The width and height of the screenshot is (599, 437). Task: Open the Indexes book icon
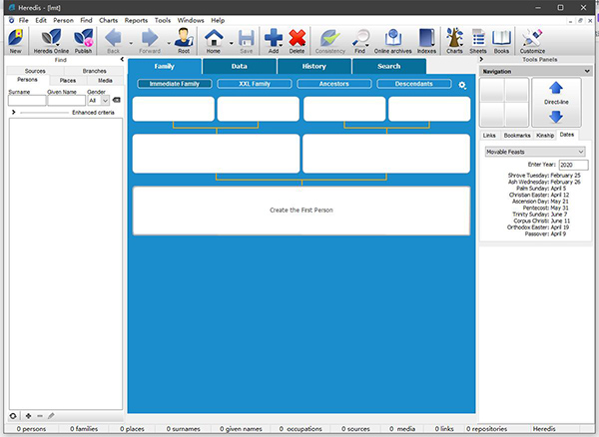click(x=427, y=39)
